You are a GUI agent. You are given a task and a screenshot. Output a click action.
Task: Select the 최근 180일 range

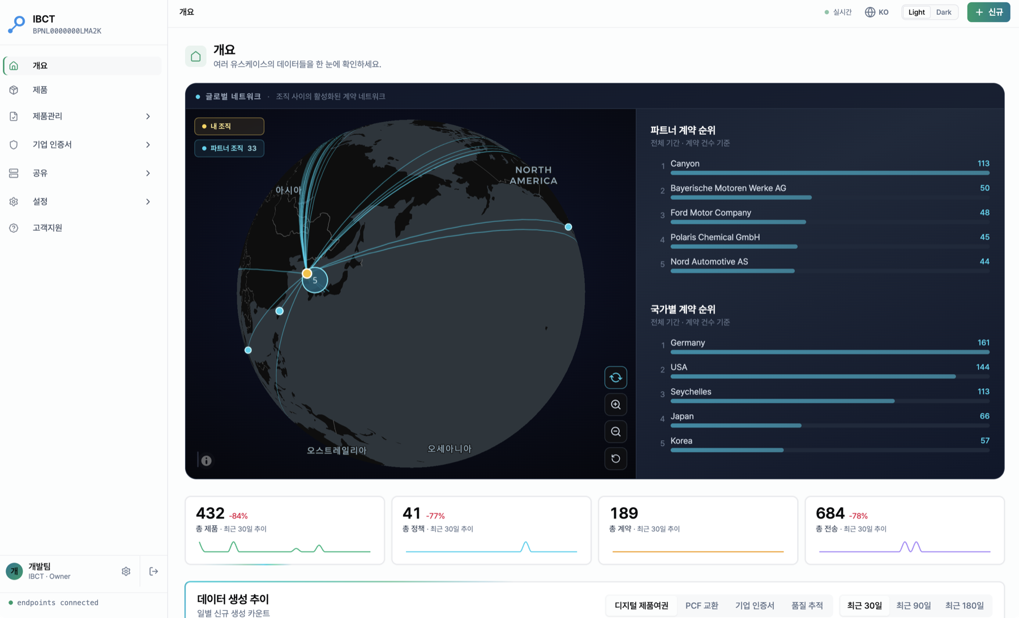(x=964, y=606)
